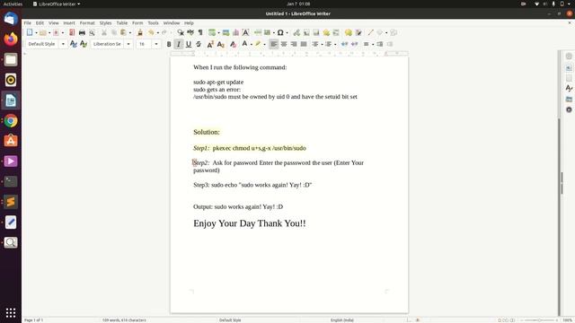The image size is (575, 323).
Task: Expand Font Color dropdown arrow
Action: [x=252, y=44]
